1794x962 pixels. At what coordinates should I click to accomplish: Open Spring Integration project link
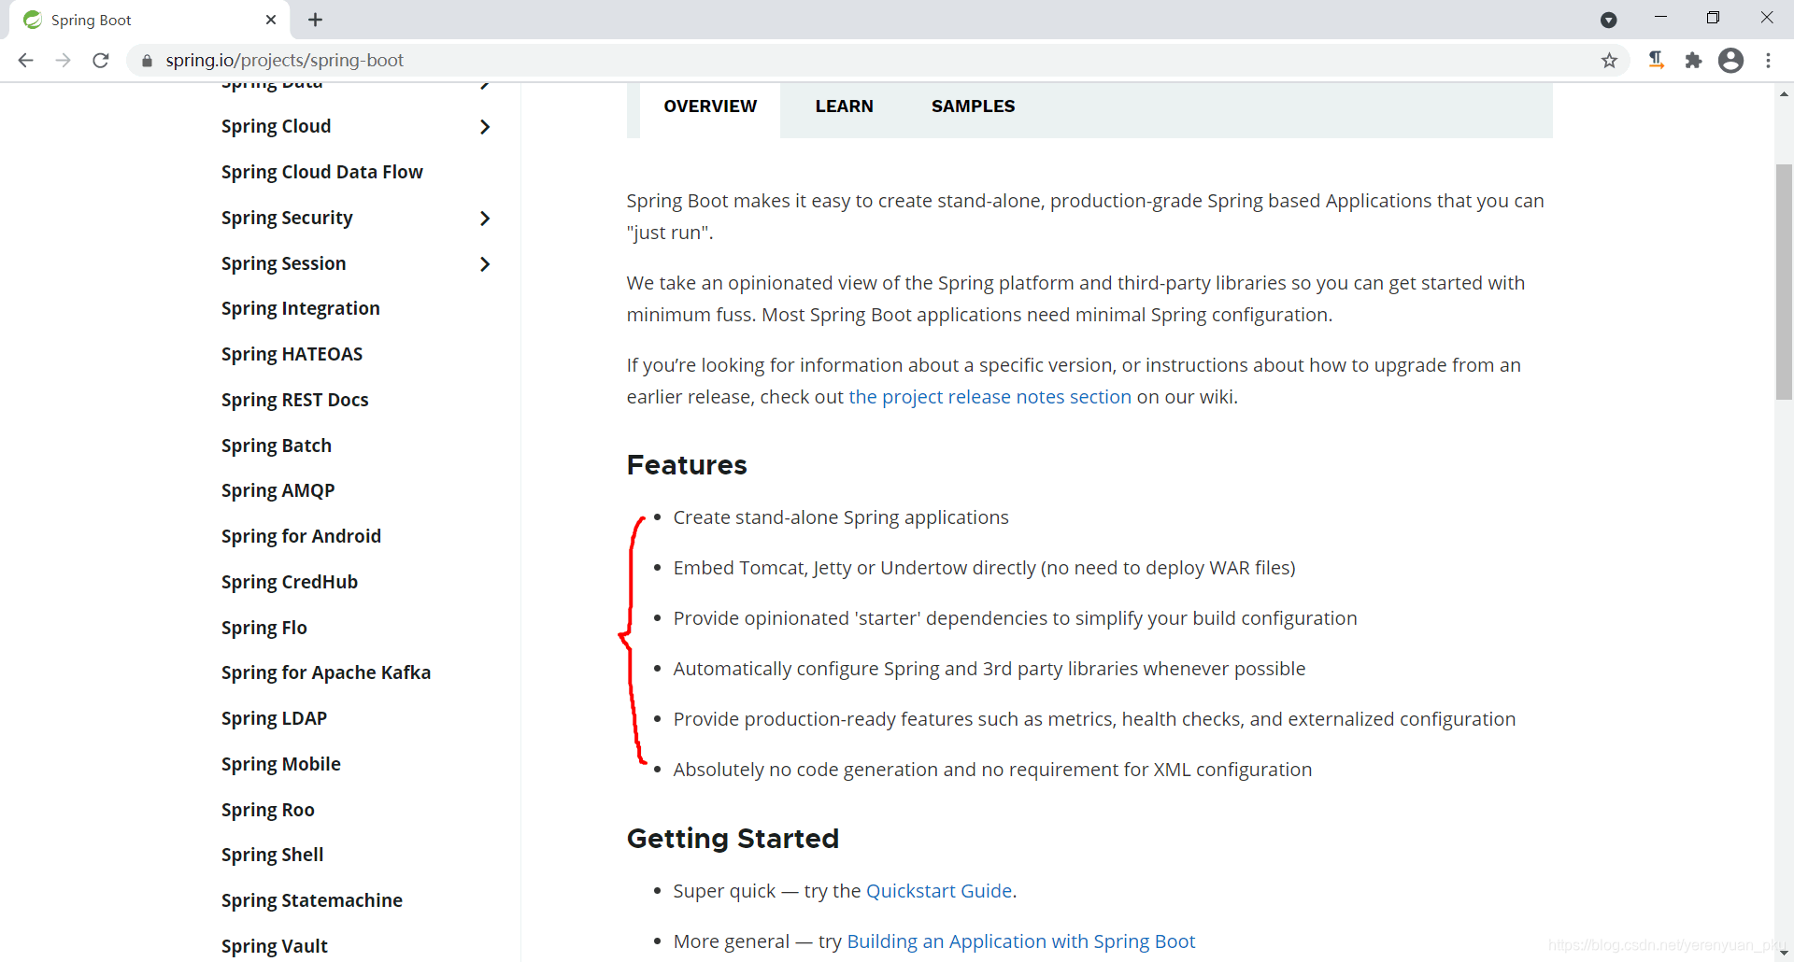click(x=300, y=309)
